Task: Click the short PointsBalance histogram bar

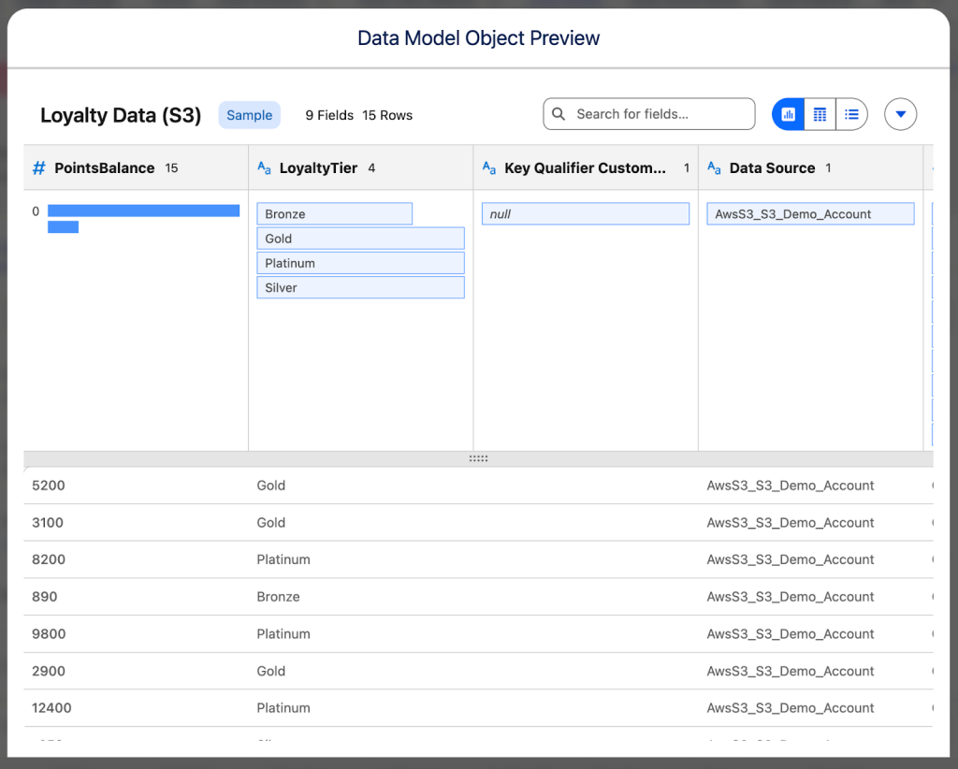Action: (63, 227)
